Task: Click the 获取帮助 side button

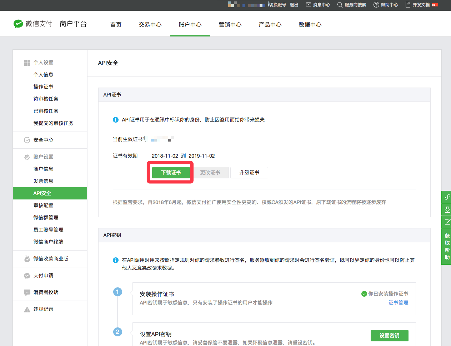Action: 447,247
